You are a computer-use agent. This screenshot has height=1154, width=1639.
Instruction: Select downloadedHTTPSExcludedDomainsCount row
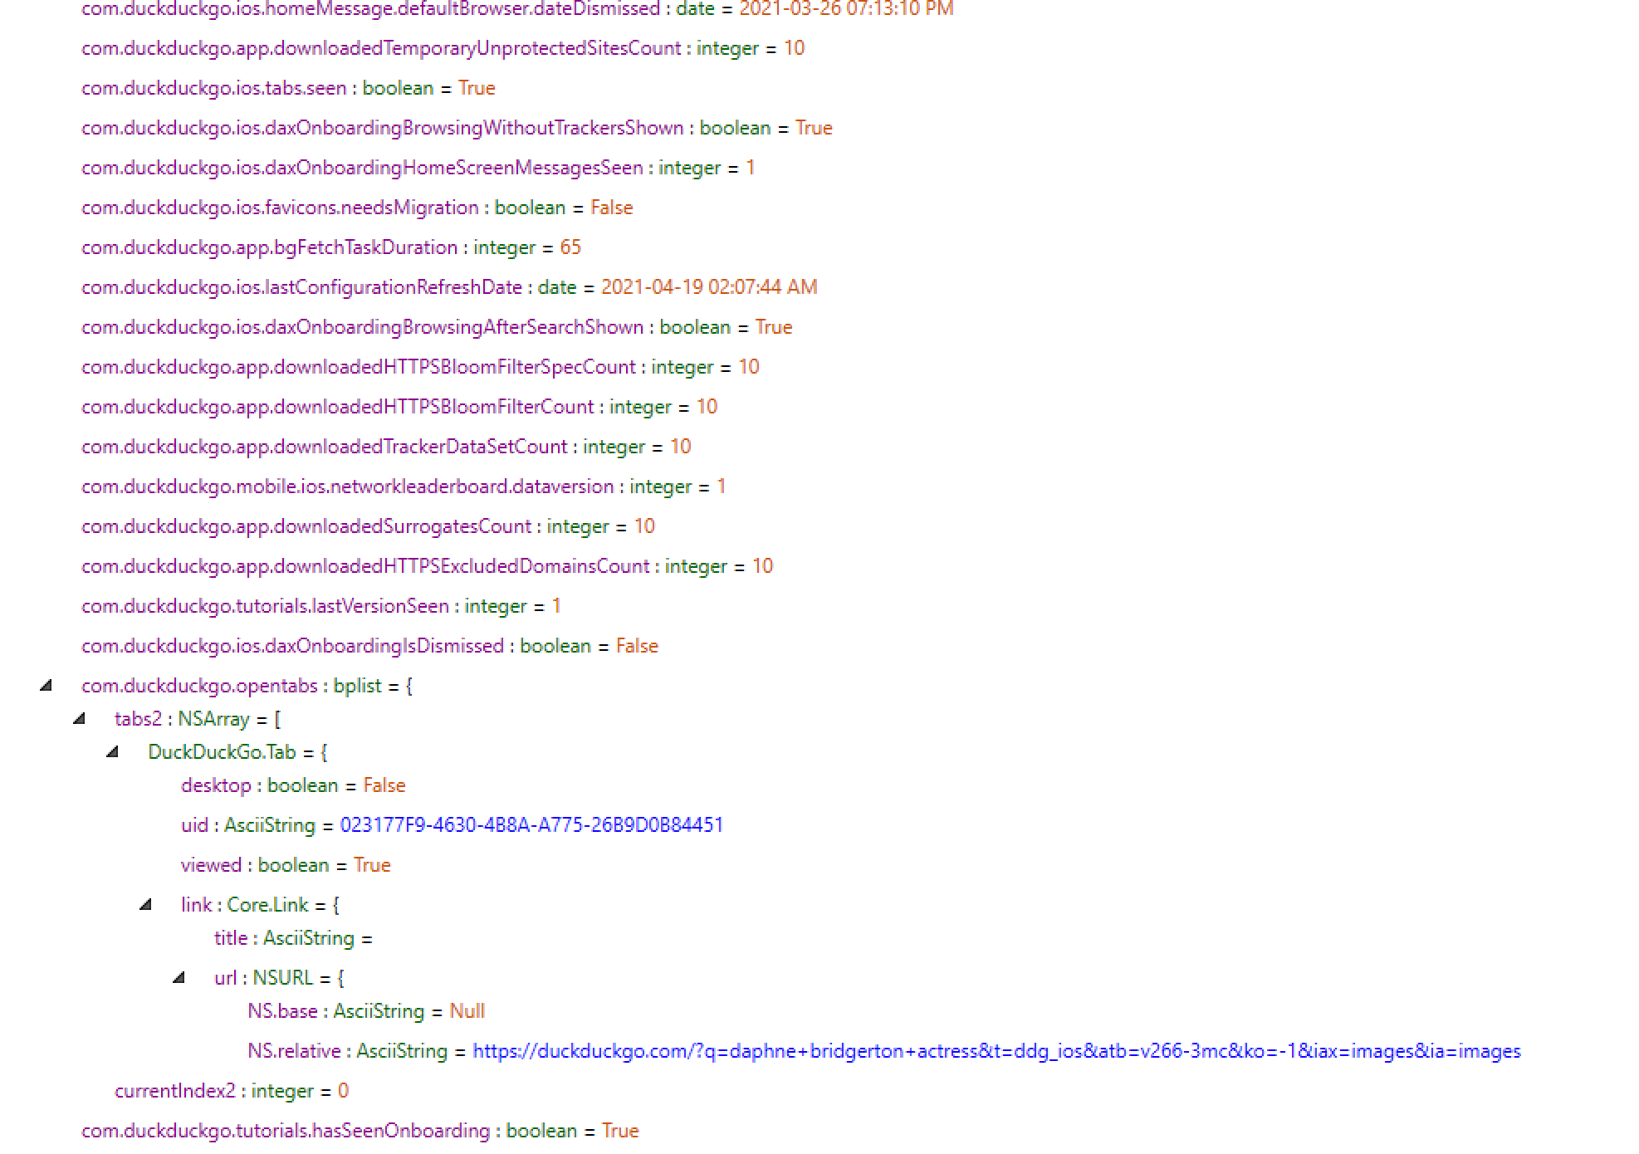click(427, 566)
